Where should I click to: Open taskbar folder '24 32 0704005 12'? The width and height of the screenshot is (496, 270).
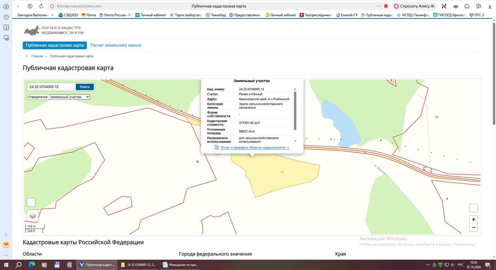coord(139,265)
